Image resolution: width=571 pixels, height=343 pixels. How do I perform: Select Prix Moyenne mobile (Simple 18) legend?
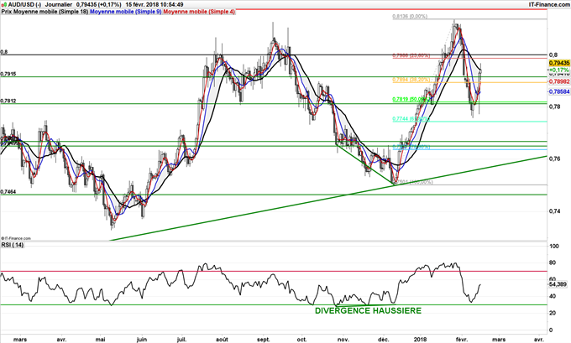pyautogui.click(x=45, y=12)
